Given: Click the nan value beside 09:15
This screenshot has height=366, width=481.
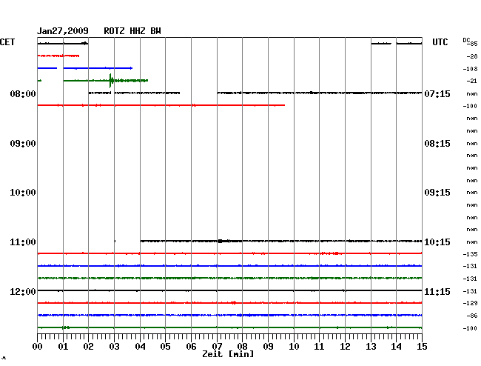Looking at the screenshot, I should tap(472, 193).
